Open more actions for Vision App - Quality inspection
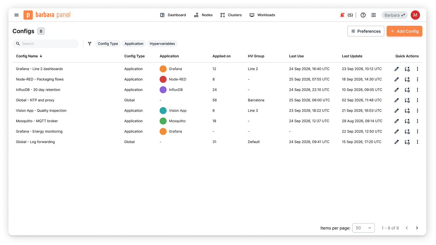Viewport: 436px width, 245px height. [417, 111]
